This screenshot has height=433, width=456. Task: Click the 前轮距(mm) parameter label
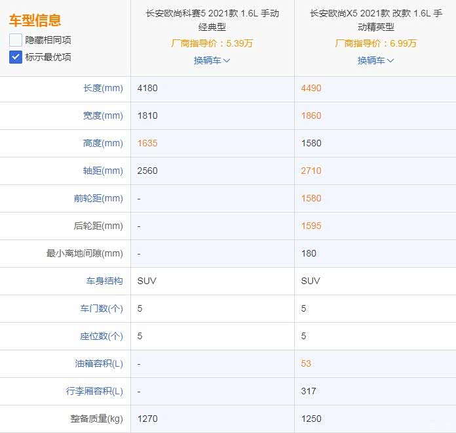pyautogui.click(x=98, y=198)
